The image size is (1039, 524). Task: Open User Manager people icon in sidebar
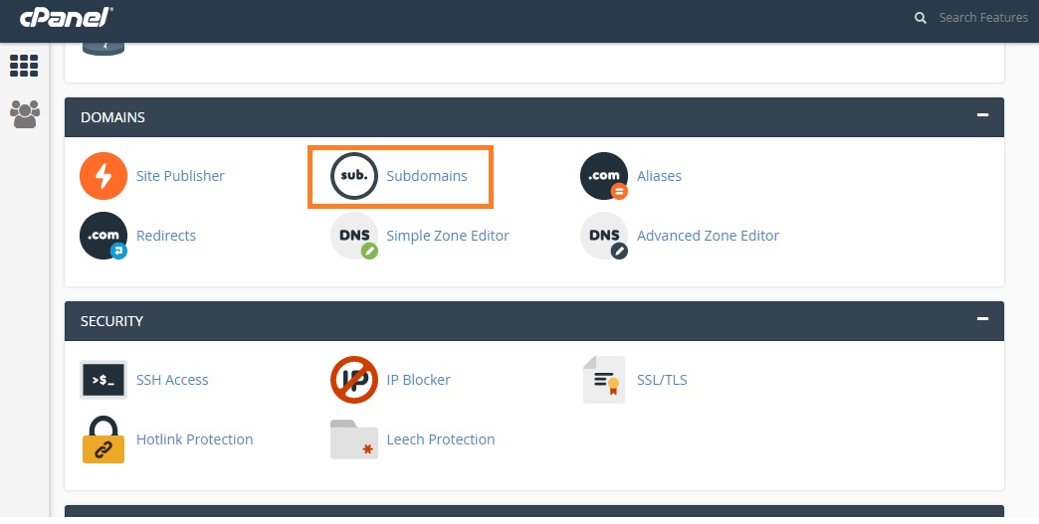[x=25, y=114]
